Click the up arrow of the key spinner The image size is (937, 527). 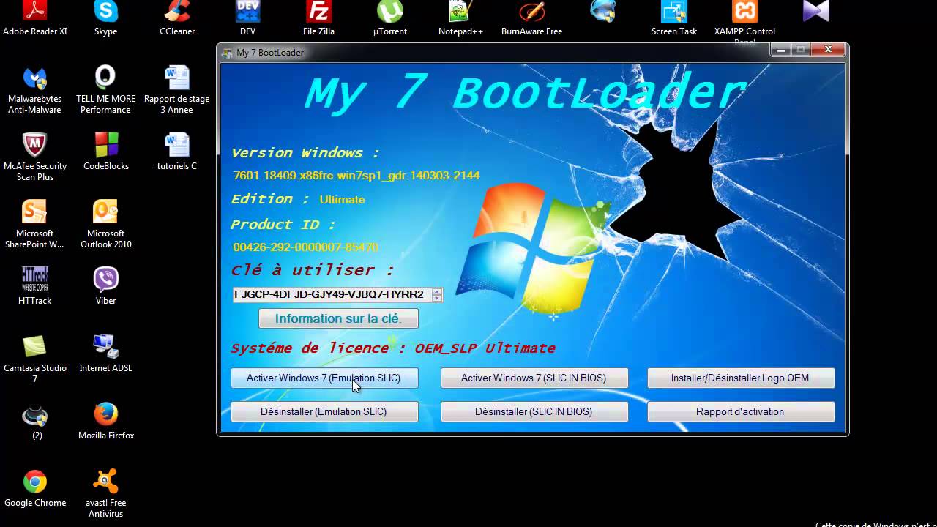[x=437, y=291]
